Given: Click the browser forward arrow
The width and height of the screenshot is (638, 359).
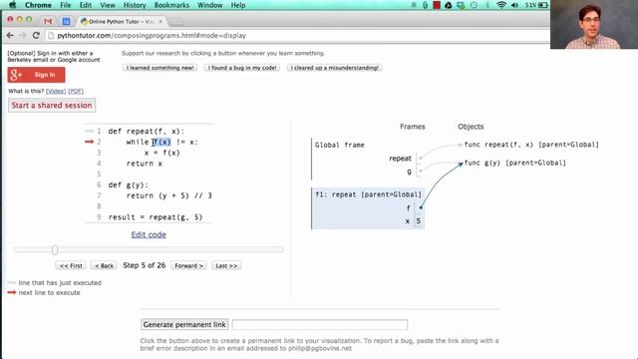Looking at the screenshot, I should tap(23, 36).
